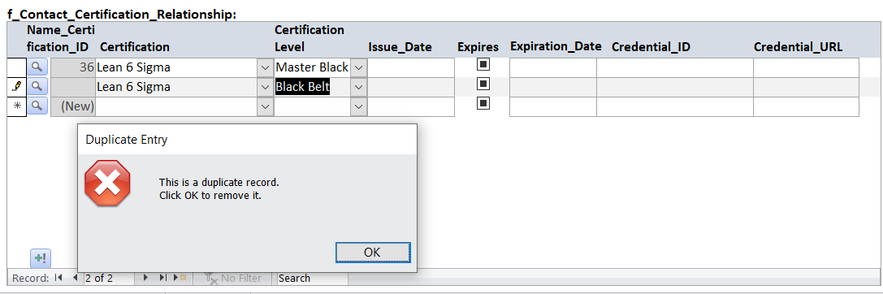
Task: Expand Certification dropdown in first Lean 6 Sigma row
Action: tap(266, 68)
